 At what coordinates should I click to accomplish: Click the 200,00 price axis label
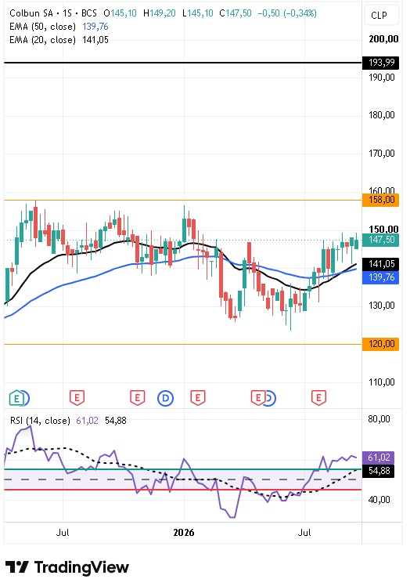383,39
